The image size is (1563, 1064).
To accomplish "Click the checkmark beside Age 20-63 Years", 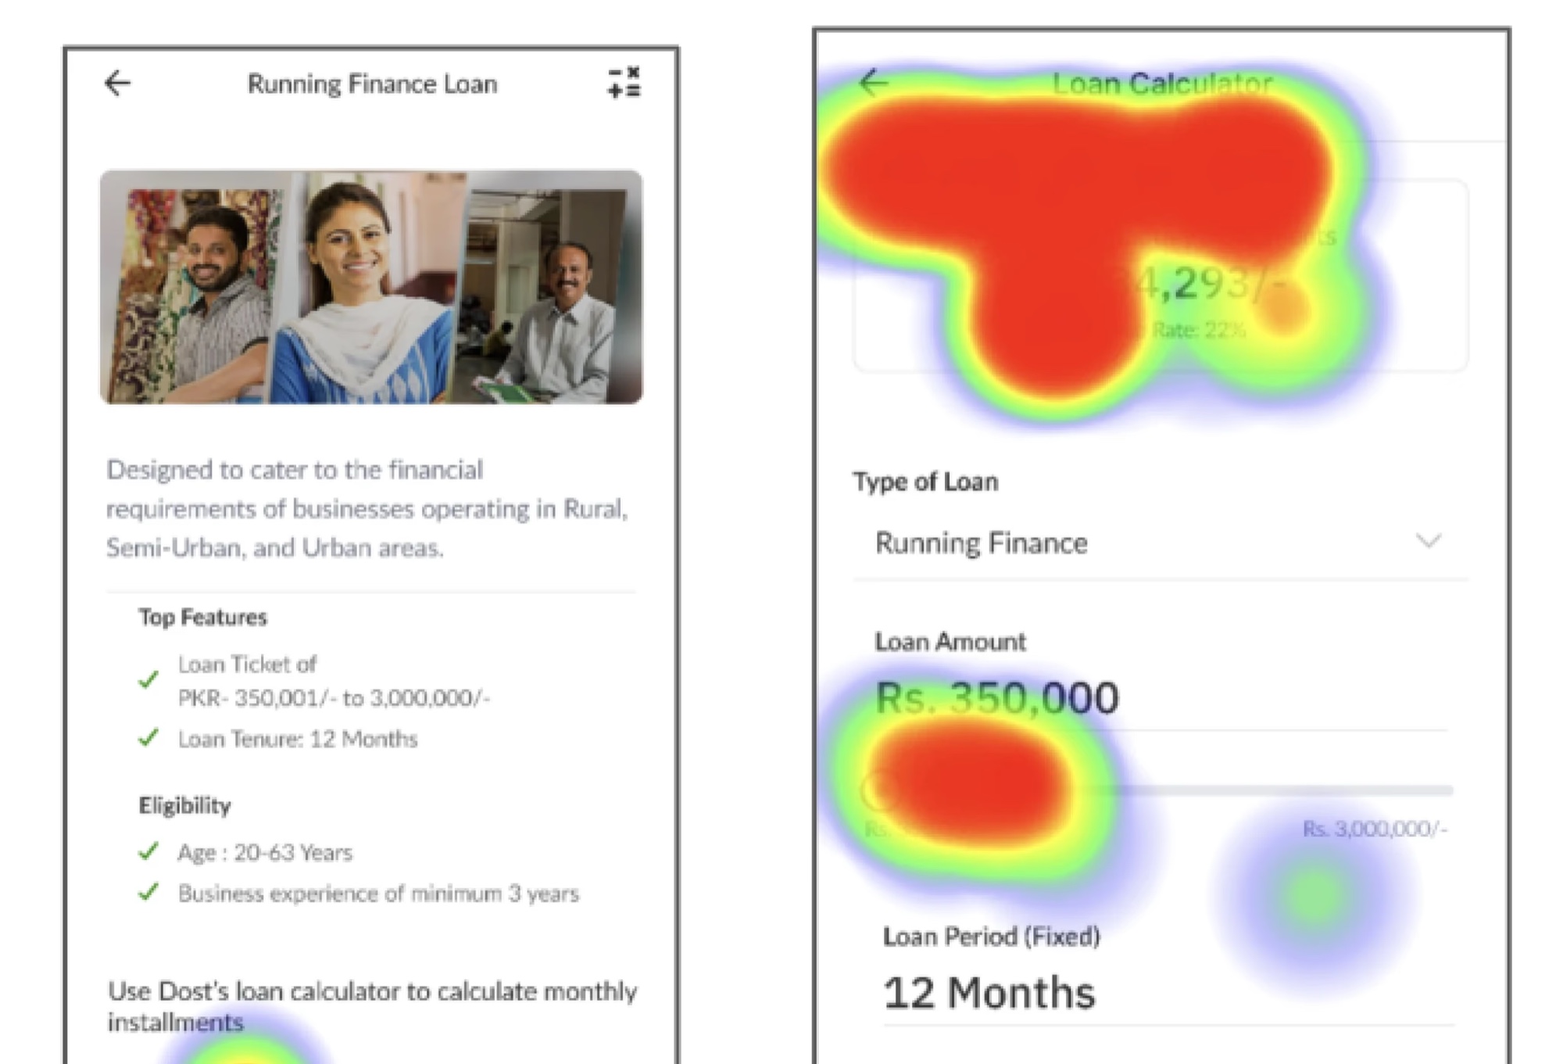I will tap(148, 851).
